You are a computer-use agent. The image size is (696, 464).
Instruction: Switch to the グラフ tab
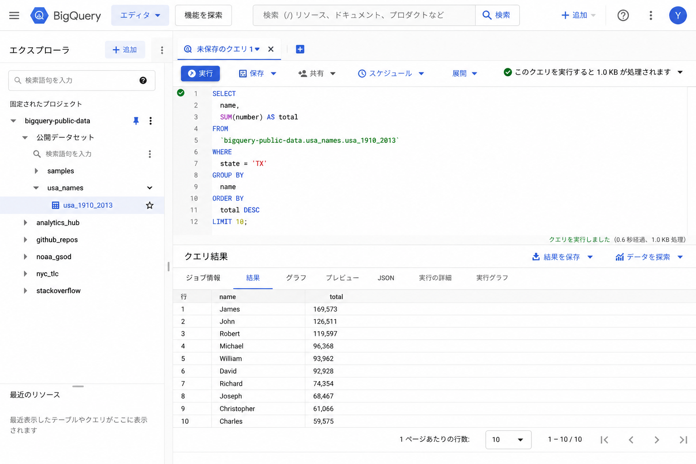pos(296,278)
